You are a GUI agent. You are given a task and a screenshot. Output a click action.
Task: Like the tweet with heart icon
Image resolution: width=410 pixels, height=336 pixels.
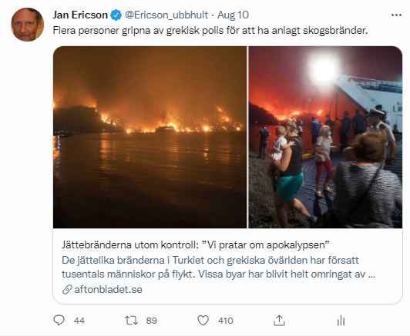tap(203, 321)
